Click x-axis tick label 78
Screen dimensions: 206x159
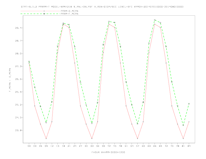pyautogui.click(x=177, y=146)
